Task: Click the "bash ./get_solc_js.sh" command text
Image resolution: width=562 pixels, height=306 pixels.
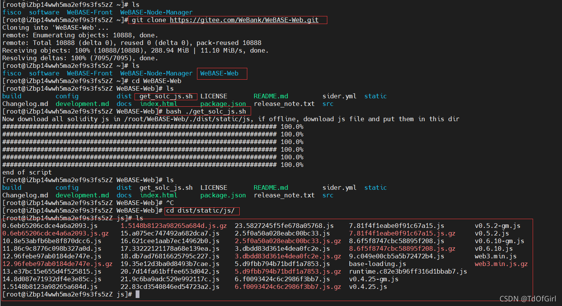Action: coord(206,111)
